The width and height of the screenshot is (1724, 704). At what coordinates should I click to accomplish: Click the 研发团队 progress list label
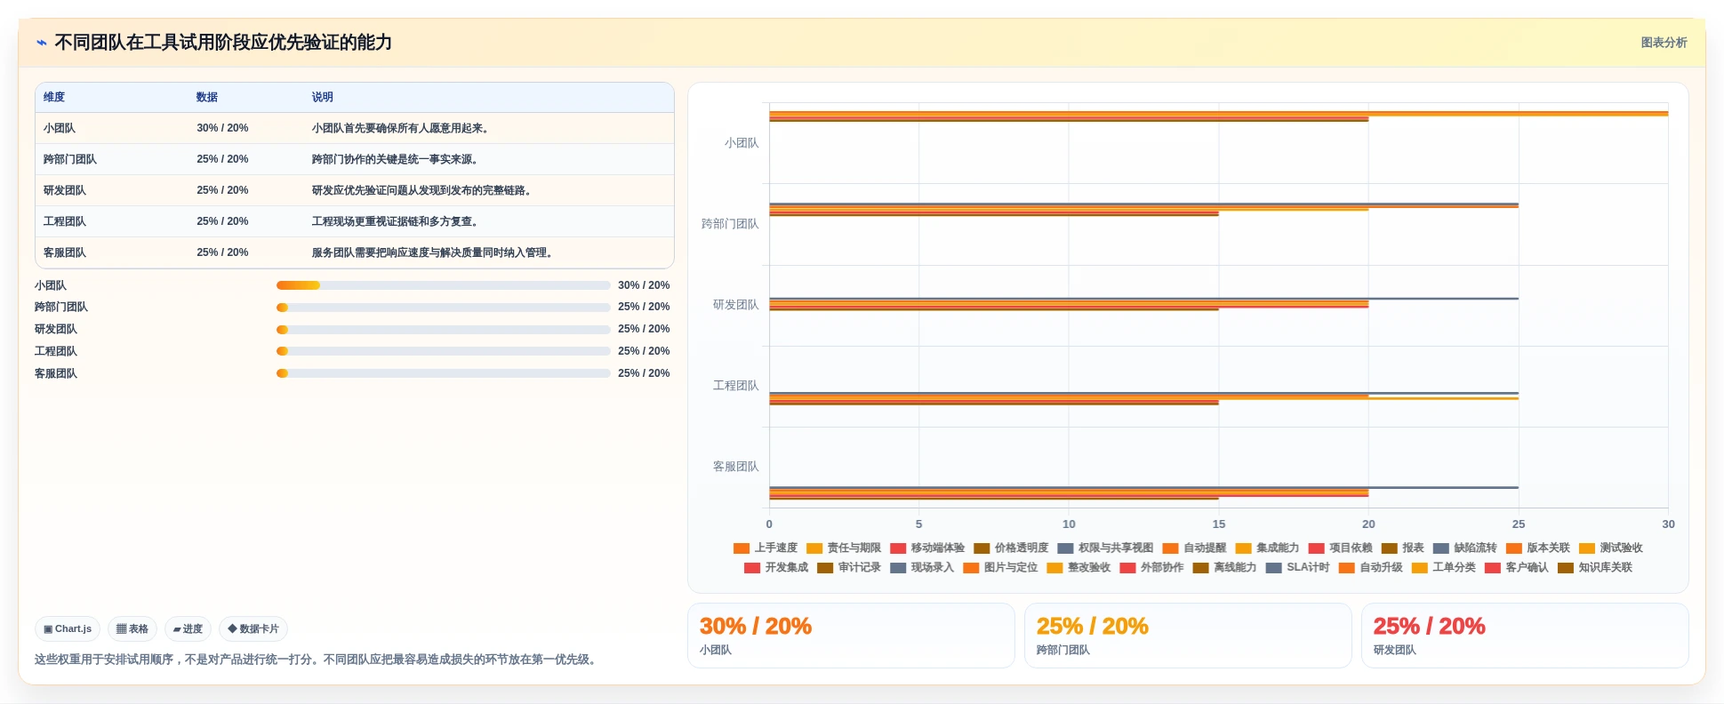(56, 329)
